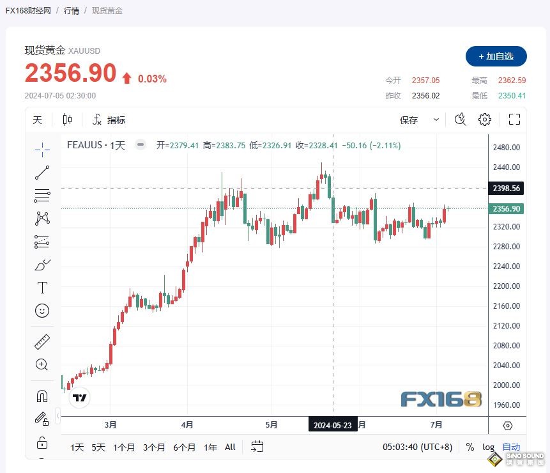Select the ruler measure tool
Viewport: 550px width, 473px height.
[x=42, y=342]
